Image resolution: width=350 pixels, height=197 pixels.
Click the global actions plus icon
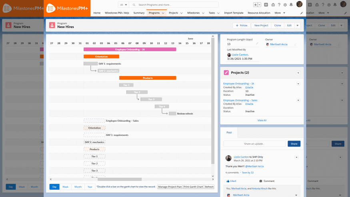click(266, 5)
